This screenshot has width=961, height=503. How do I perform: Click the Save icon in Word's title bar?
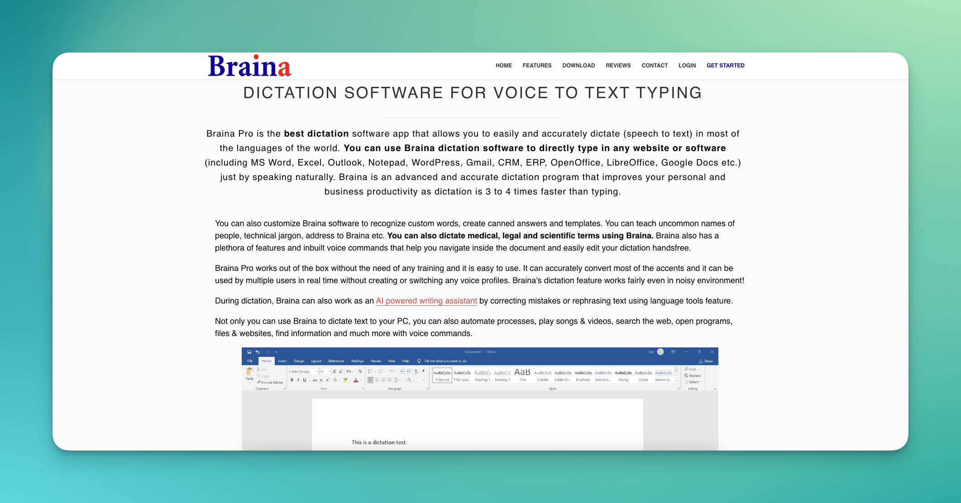(x=249, y=352)
